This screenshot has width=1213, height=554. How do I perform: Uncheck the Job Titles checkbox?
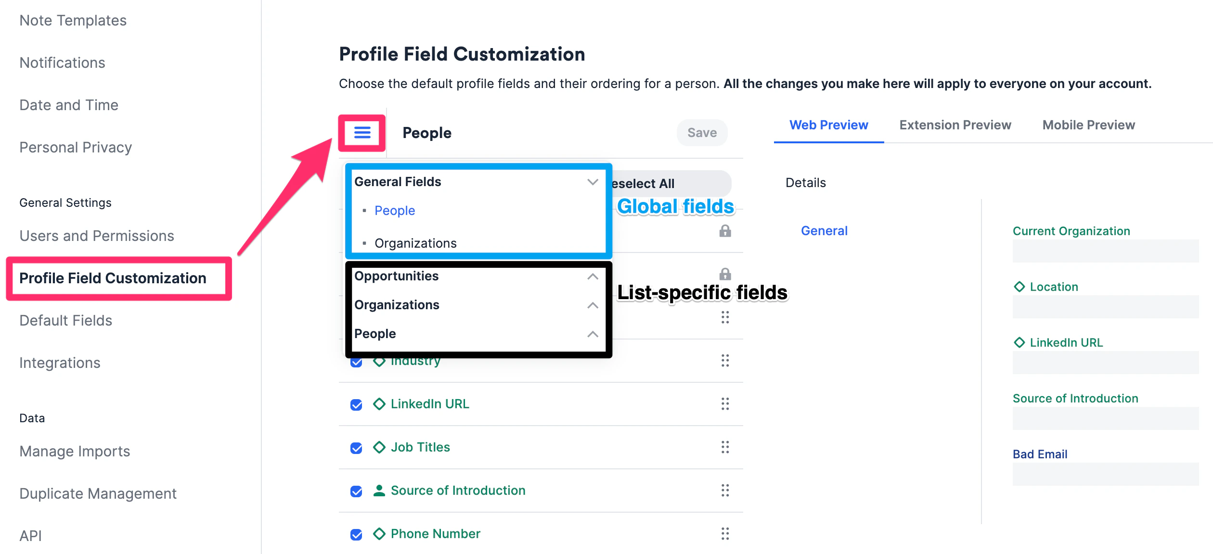[x=356, y=448]
